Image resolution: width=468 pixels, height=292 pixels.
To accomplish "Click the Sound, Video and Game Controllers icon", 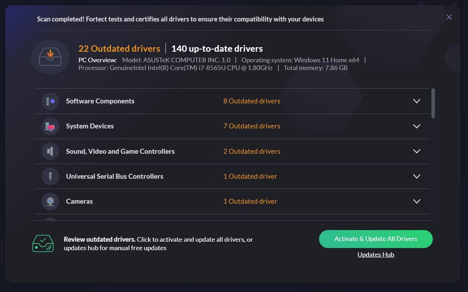I will [50, 151].
